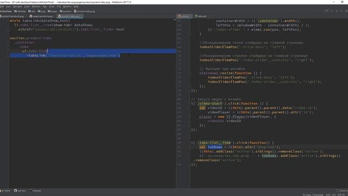The image size is (348, 196).
Task: Click product-tabs.pug file in breadcrumb bar
Action: (x=84, y=11)
